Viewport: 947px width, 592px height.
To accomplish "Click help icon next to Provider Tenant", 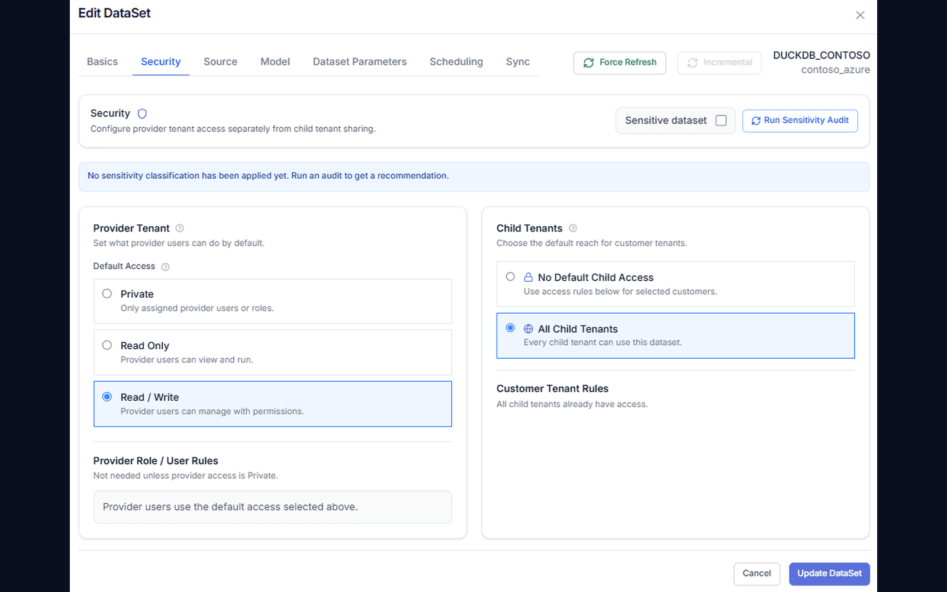I will pyautogui.click(x=179, y=229).
